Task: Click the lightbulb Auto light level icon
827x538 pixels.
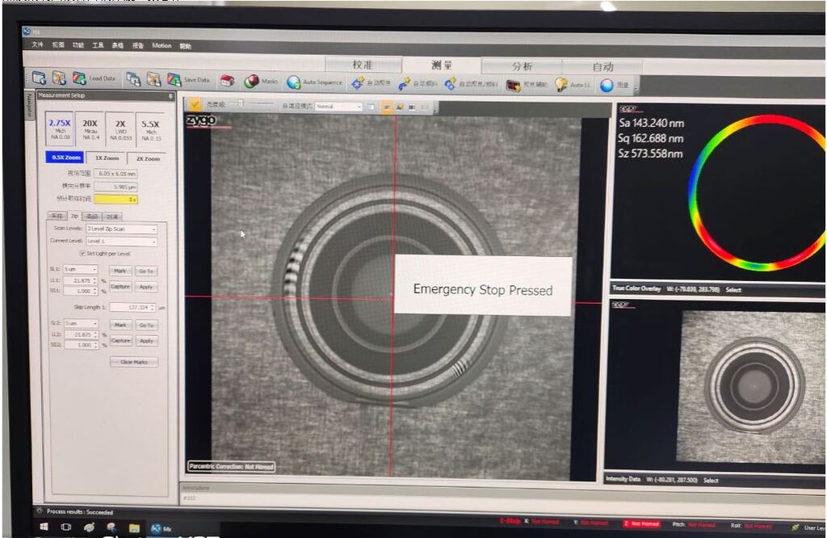Action: coord(561,85)
